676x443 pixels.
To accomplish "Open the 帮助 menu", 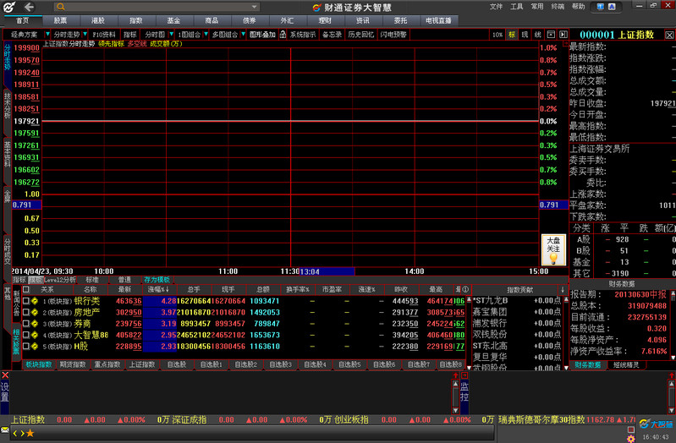I will pos(578,7).
